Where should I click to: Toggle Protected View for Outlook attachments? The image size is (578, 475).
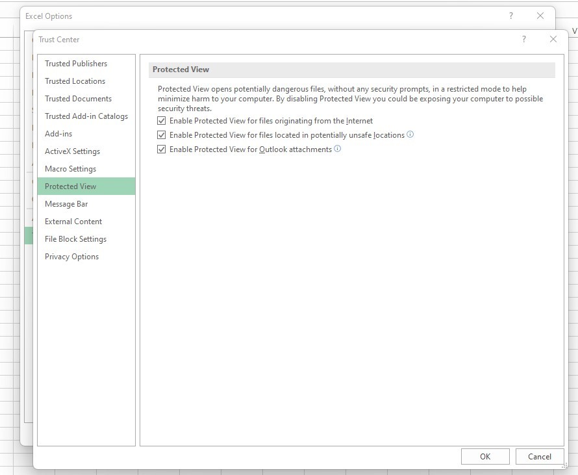click(161, 149)
